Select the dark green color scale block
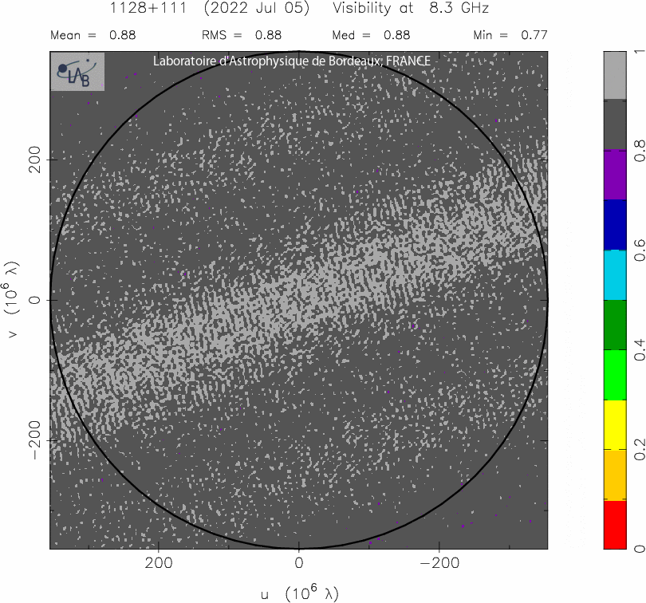This screenshot has height=603, width=646. coord(615,325)
